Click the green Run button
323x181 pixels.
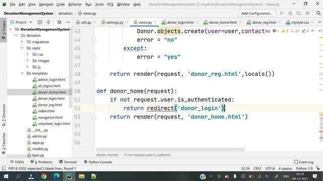tap(282, 14)
